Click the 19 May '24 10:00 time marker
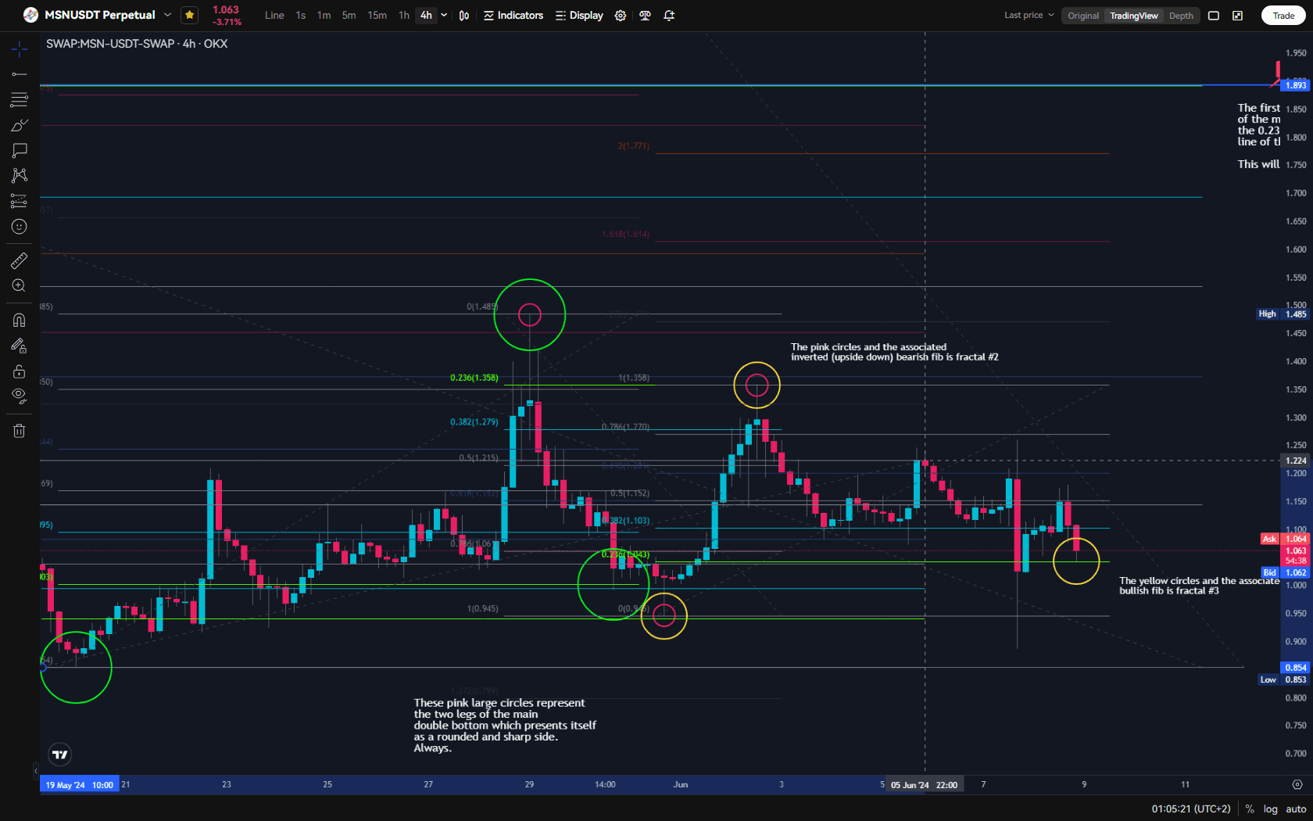1313x821 pixels. (x=80, y=785)
